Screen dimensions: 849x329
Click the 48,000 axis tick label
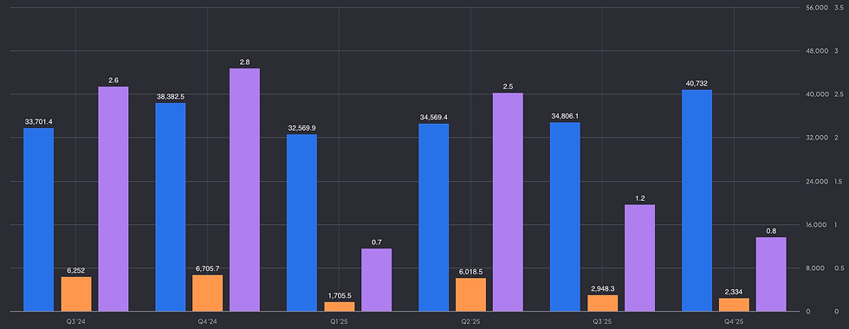[x=818, y=51]
